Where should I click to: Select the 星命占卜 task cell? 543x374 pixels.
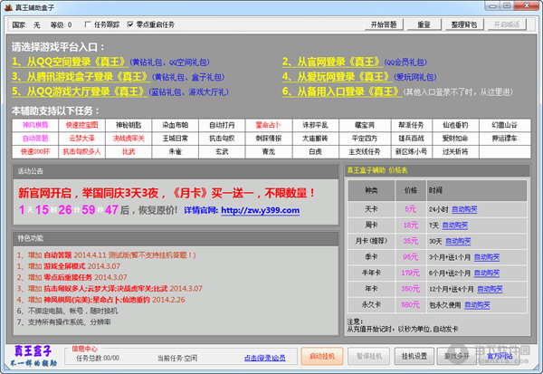[x=269, y=125]
